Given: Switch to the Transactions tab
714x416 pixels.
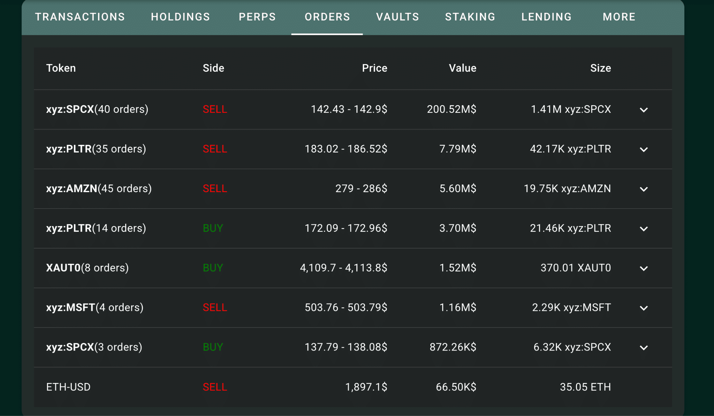Looking at the screenshot, I should tap(80, 17).
